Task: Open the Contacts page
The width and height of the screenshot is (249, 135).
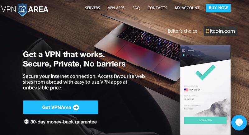Action: click(x=157, y=8)
